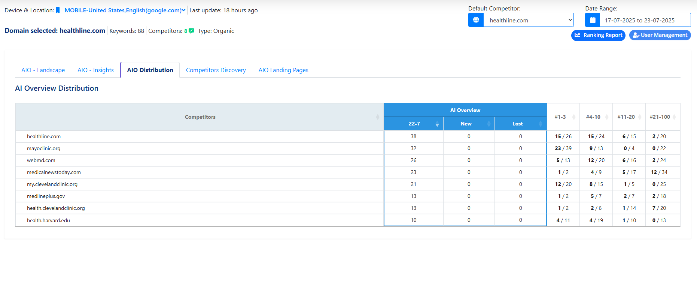Screen dimensions: 697x295
Task: Click the calendar icon for Date Range
Action: [x=593, y=20]
